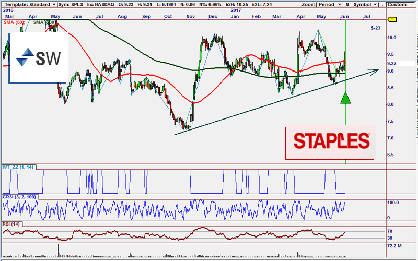Click the Nov month label

[191, 16]
